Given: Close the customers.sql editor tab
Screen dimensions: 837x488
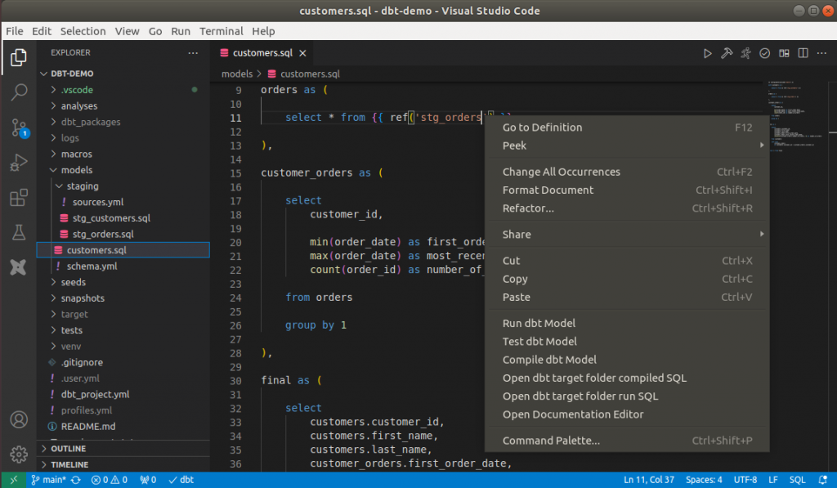Looking at the screenshot, I should point(302,53).
